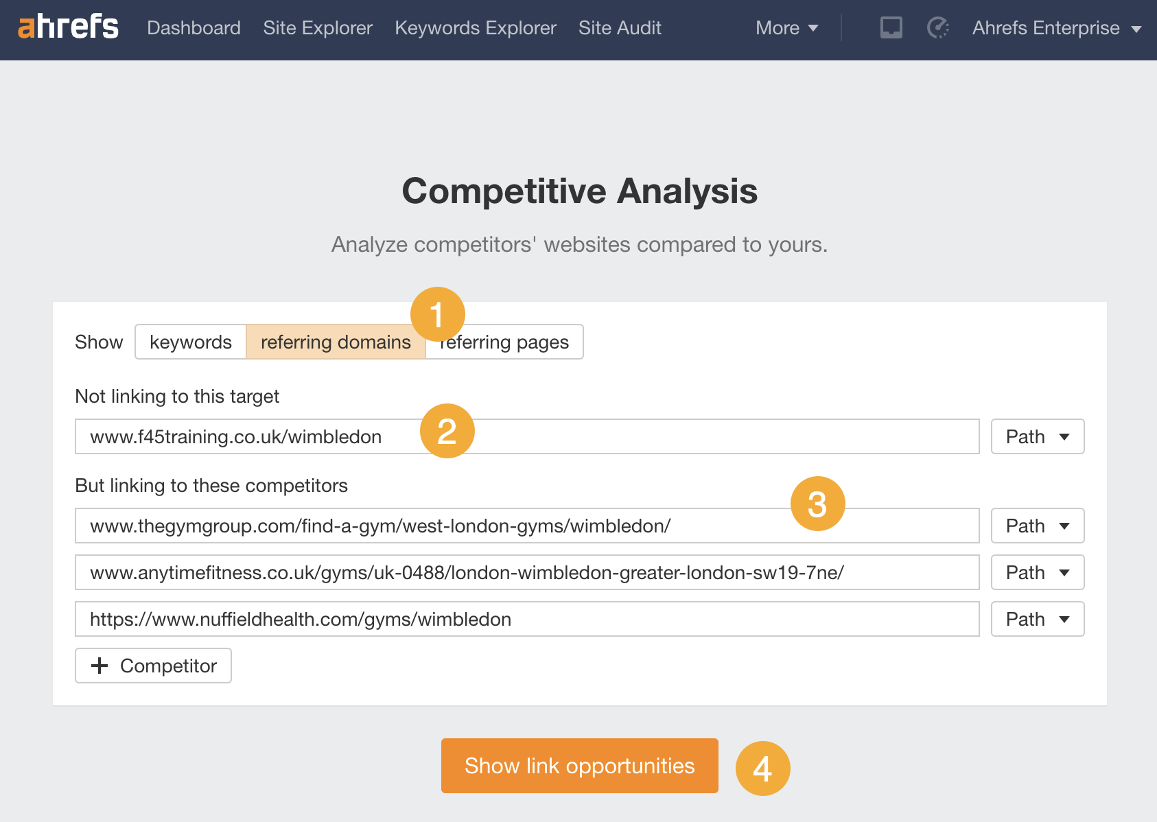This screenshot has height=822, width=1157.
Task: Open the notifications inbox icon
Action: pyautogui.click(x=890, y=28)
